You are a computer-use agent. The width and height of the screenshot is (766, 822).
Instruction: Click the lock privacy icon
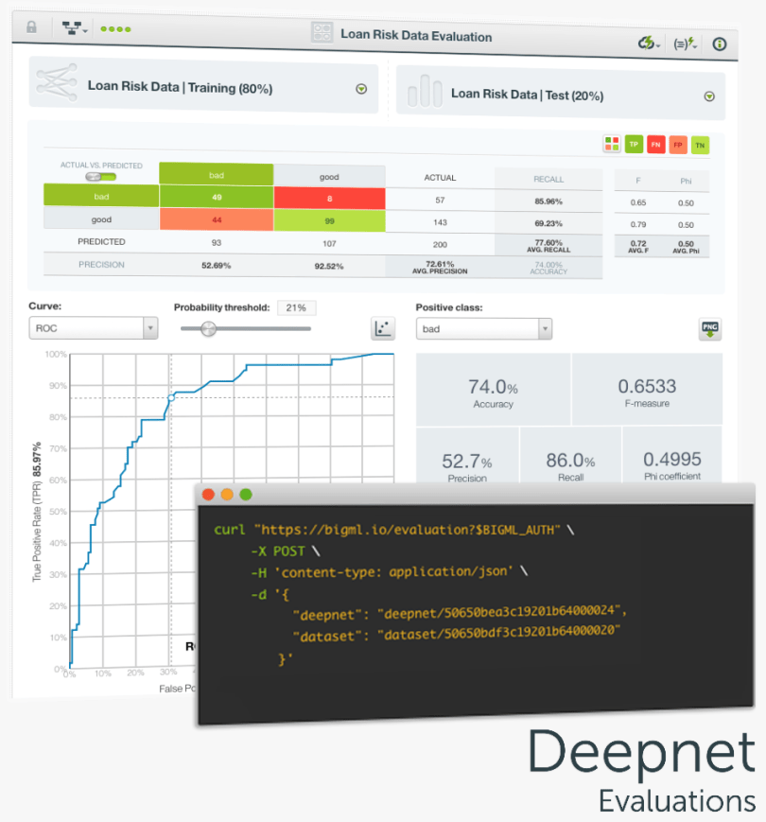pos(31,27)
